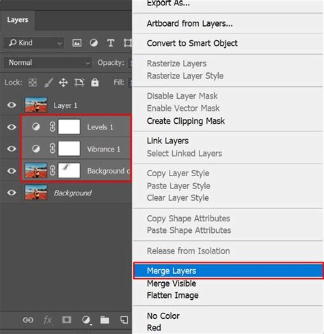The height and width of the screenshot is (334, 324).
Task: Lock transparent pixels icon
Action: coord(33,82)
